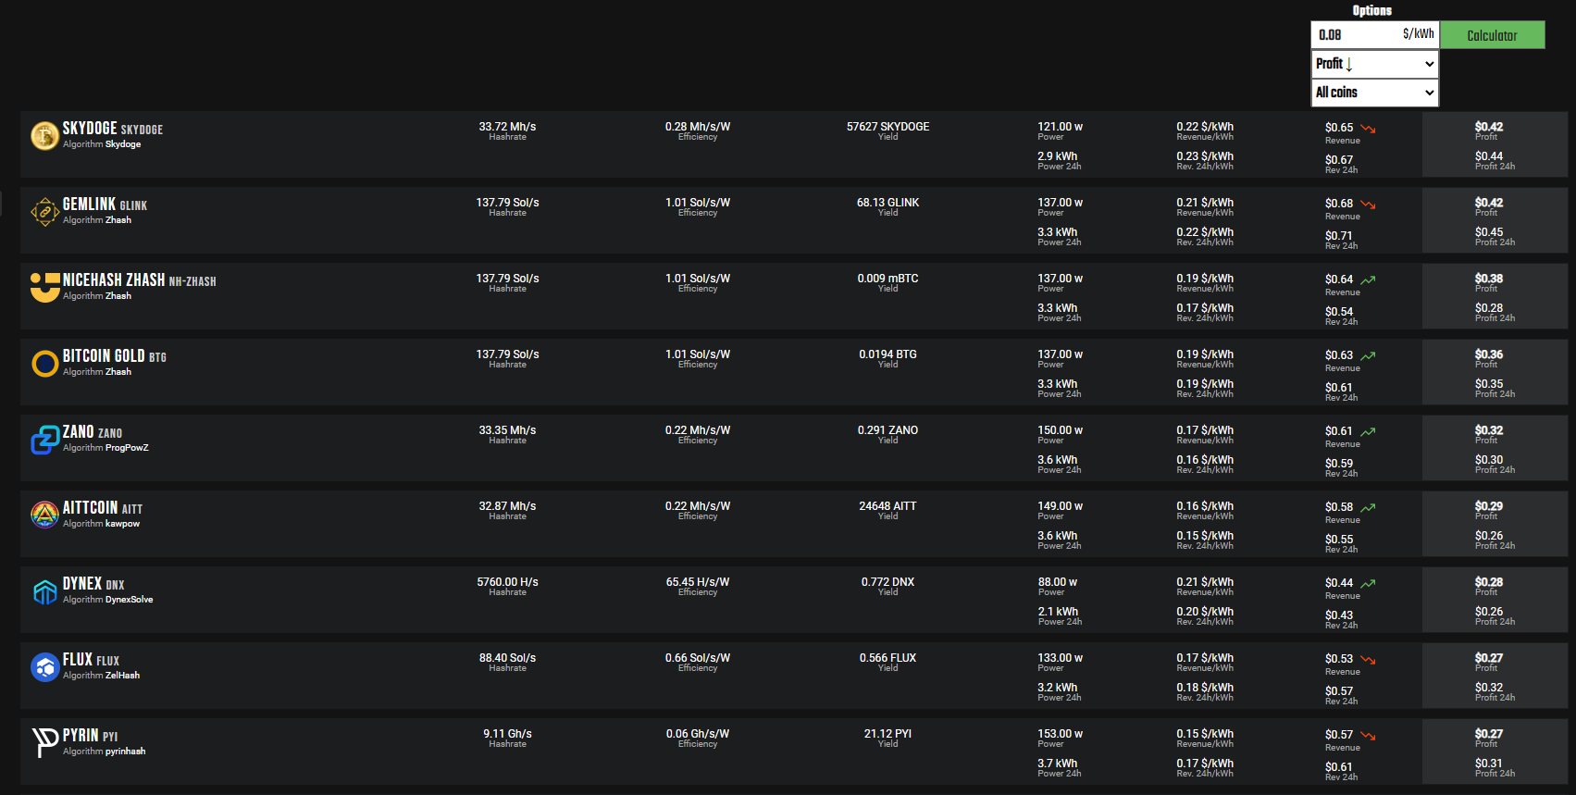The image size is (1576, 795).
Task: Open the AITTCOIN coin name link
Action: tap(90, 508)
